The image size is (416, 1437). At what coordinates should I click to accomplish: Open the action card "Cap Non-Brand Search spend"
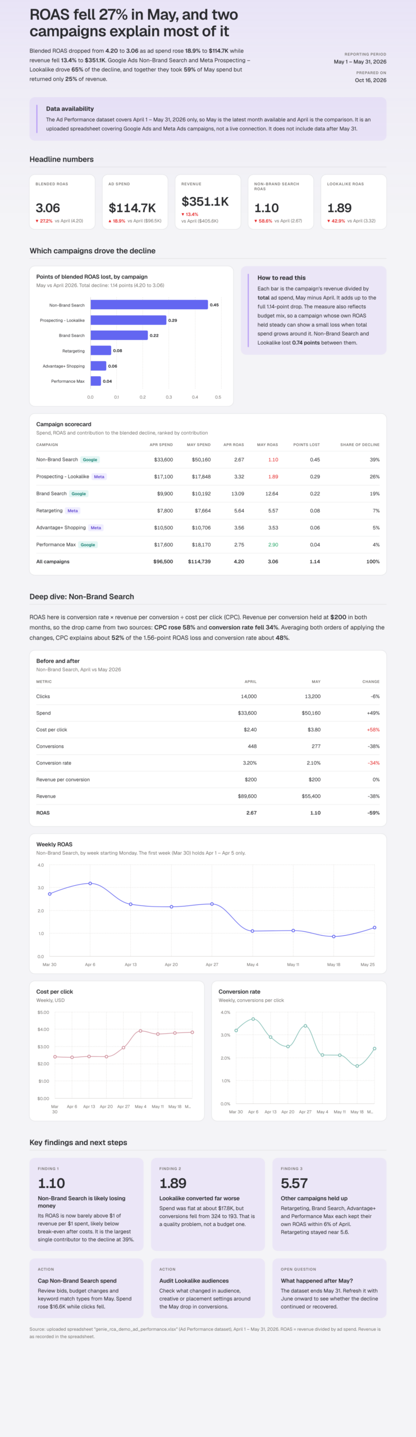[86, 1288]
